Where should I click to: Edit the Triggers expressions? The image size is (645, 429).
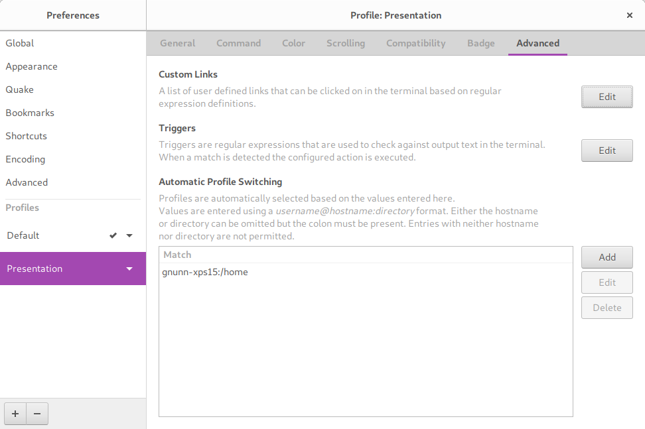[x=607, y=151]
